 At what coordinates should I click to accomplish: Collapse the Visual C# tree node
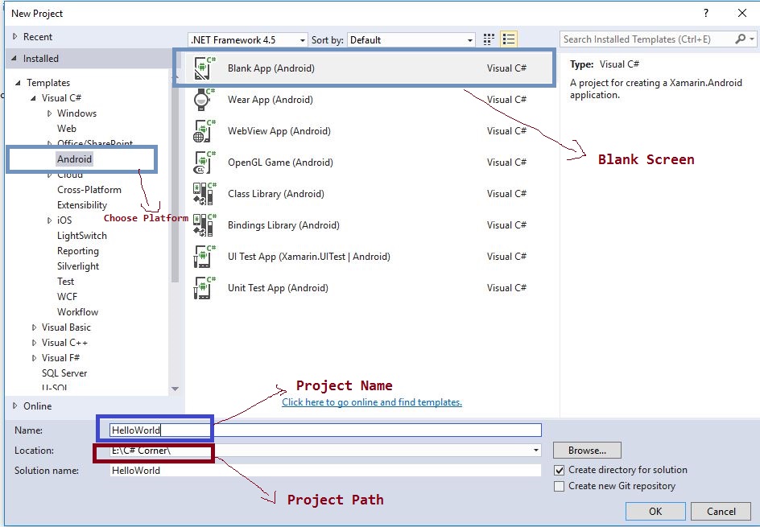(x=34, y=98)
